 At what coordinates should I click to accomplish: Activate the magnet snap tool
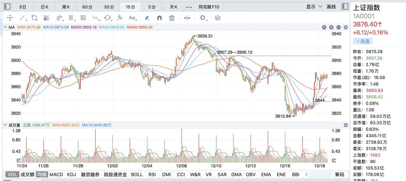pos(159,18)
